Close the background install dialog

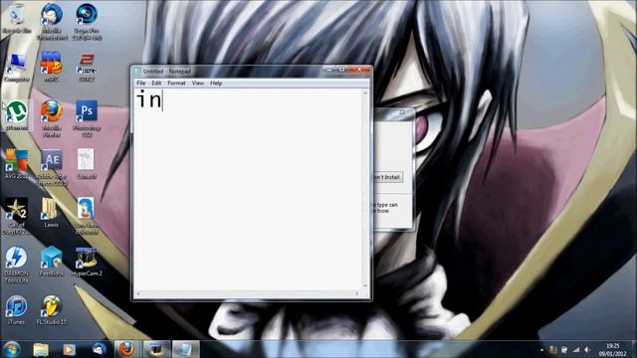(402, 112)
